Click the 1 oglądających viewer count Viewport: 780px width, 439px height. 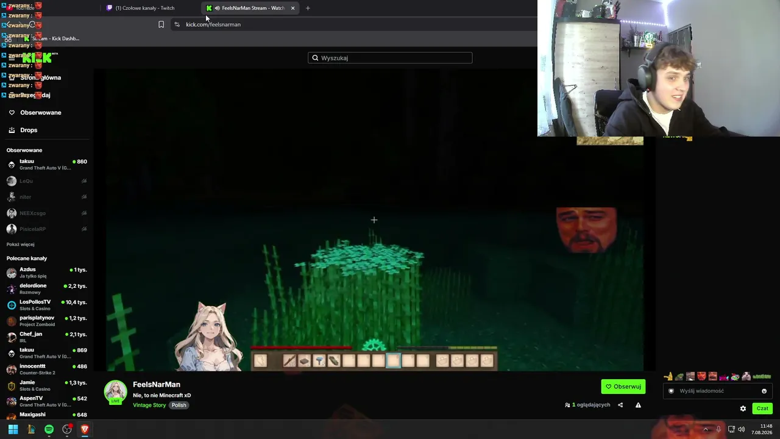point(587,405)
